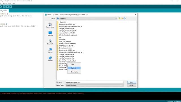Click the Open button in the dialog
The height and width of the screenshot is (102, 181).
point(132,82)
